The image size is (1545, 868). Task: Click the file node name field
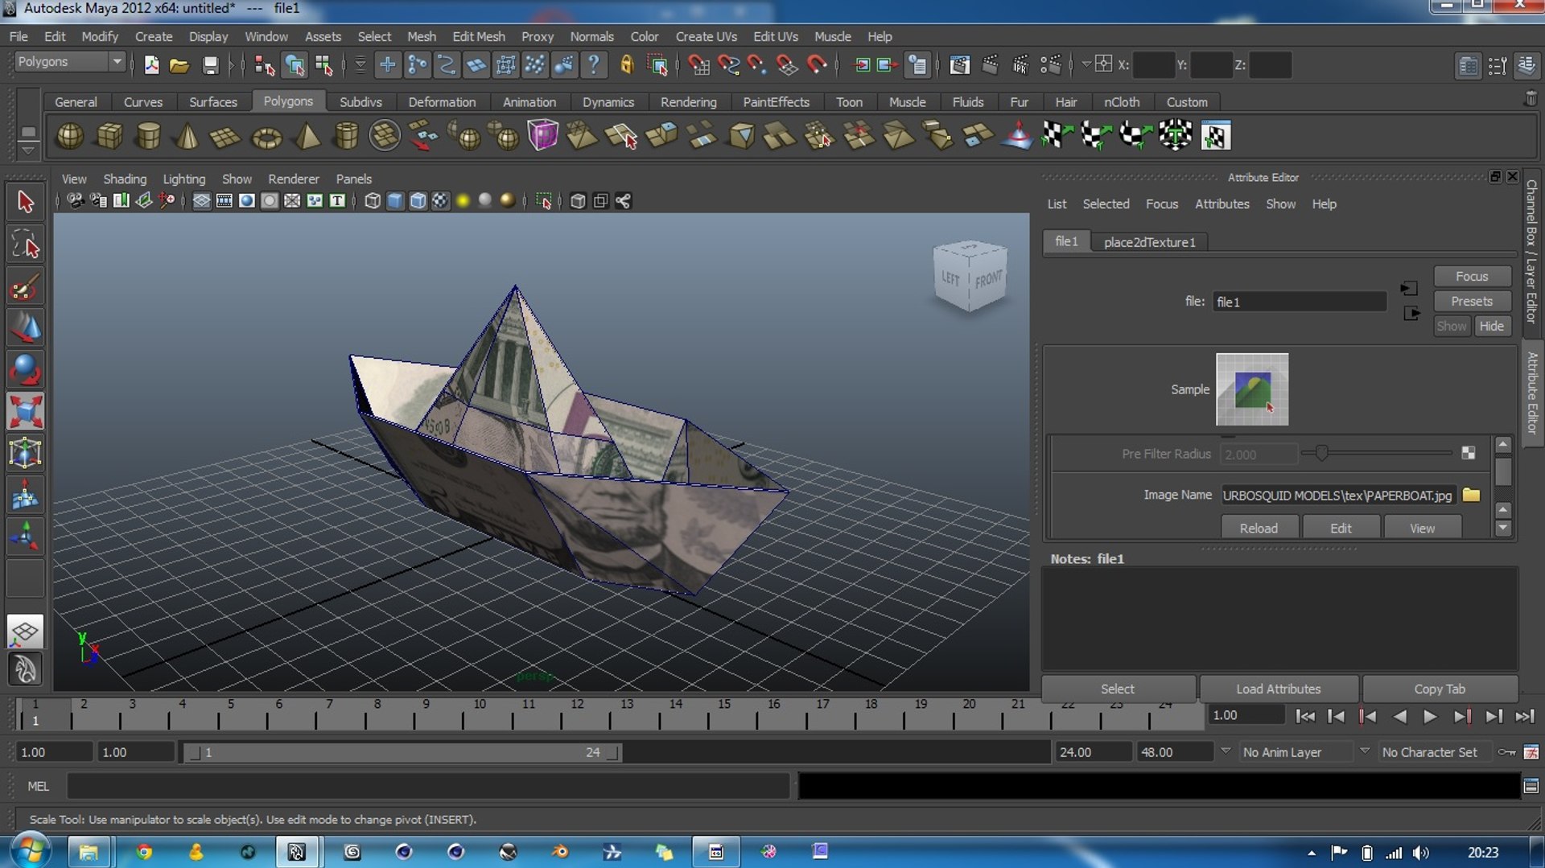(x=1300, y=302)
